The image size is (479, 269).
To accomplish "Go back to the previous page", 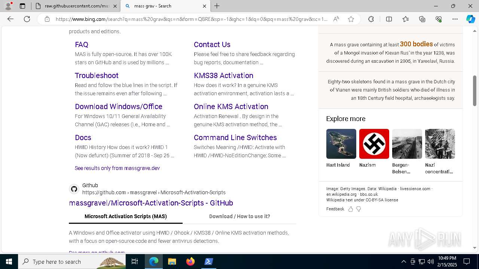I will (x=10, y=19).
